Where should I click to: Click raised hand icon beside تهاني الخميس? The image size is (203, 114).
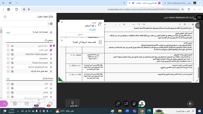coord(51,50)
